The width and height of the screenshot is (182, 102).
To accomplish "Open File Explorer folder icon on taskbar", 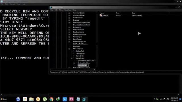I will tap(31, 99).
